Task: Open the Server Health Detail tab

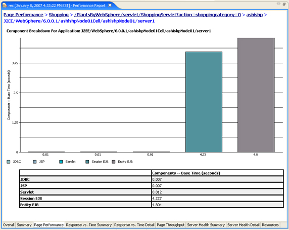Action: point(244,225)
